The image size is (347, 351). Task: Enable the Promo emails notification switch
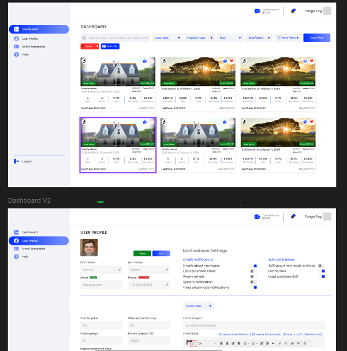[253, 277]
